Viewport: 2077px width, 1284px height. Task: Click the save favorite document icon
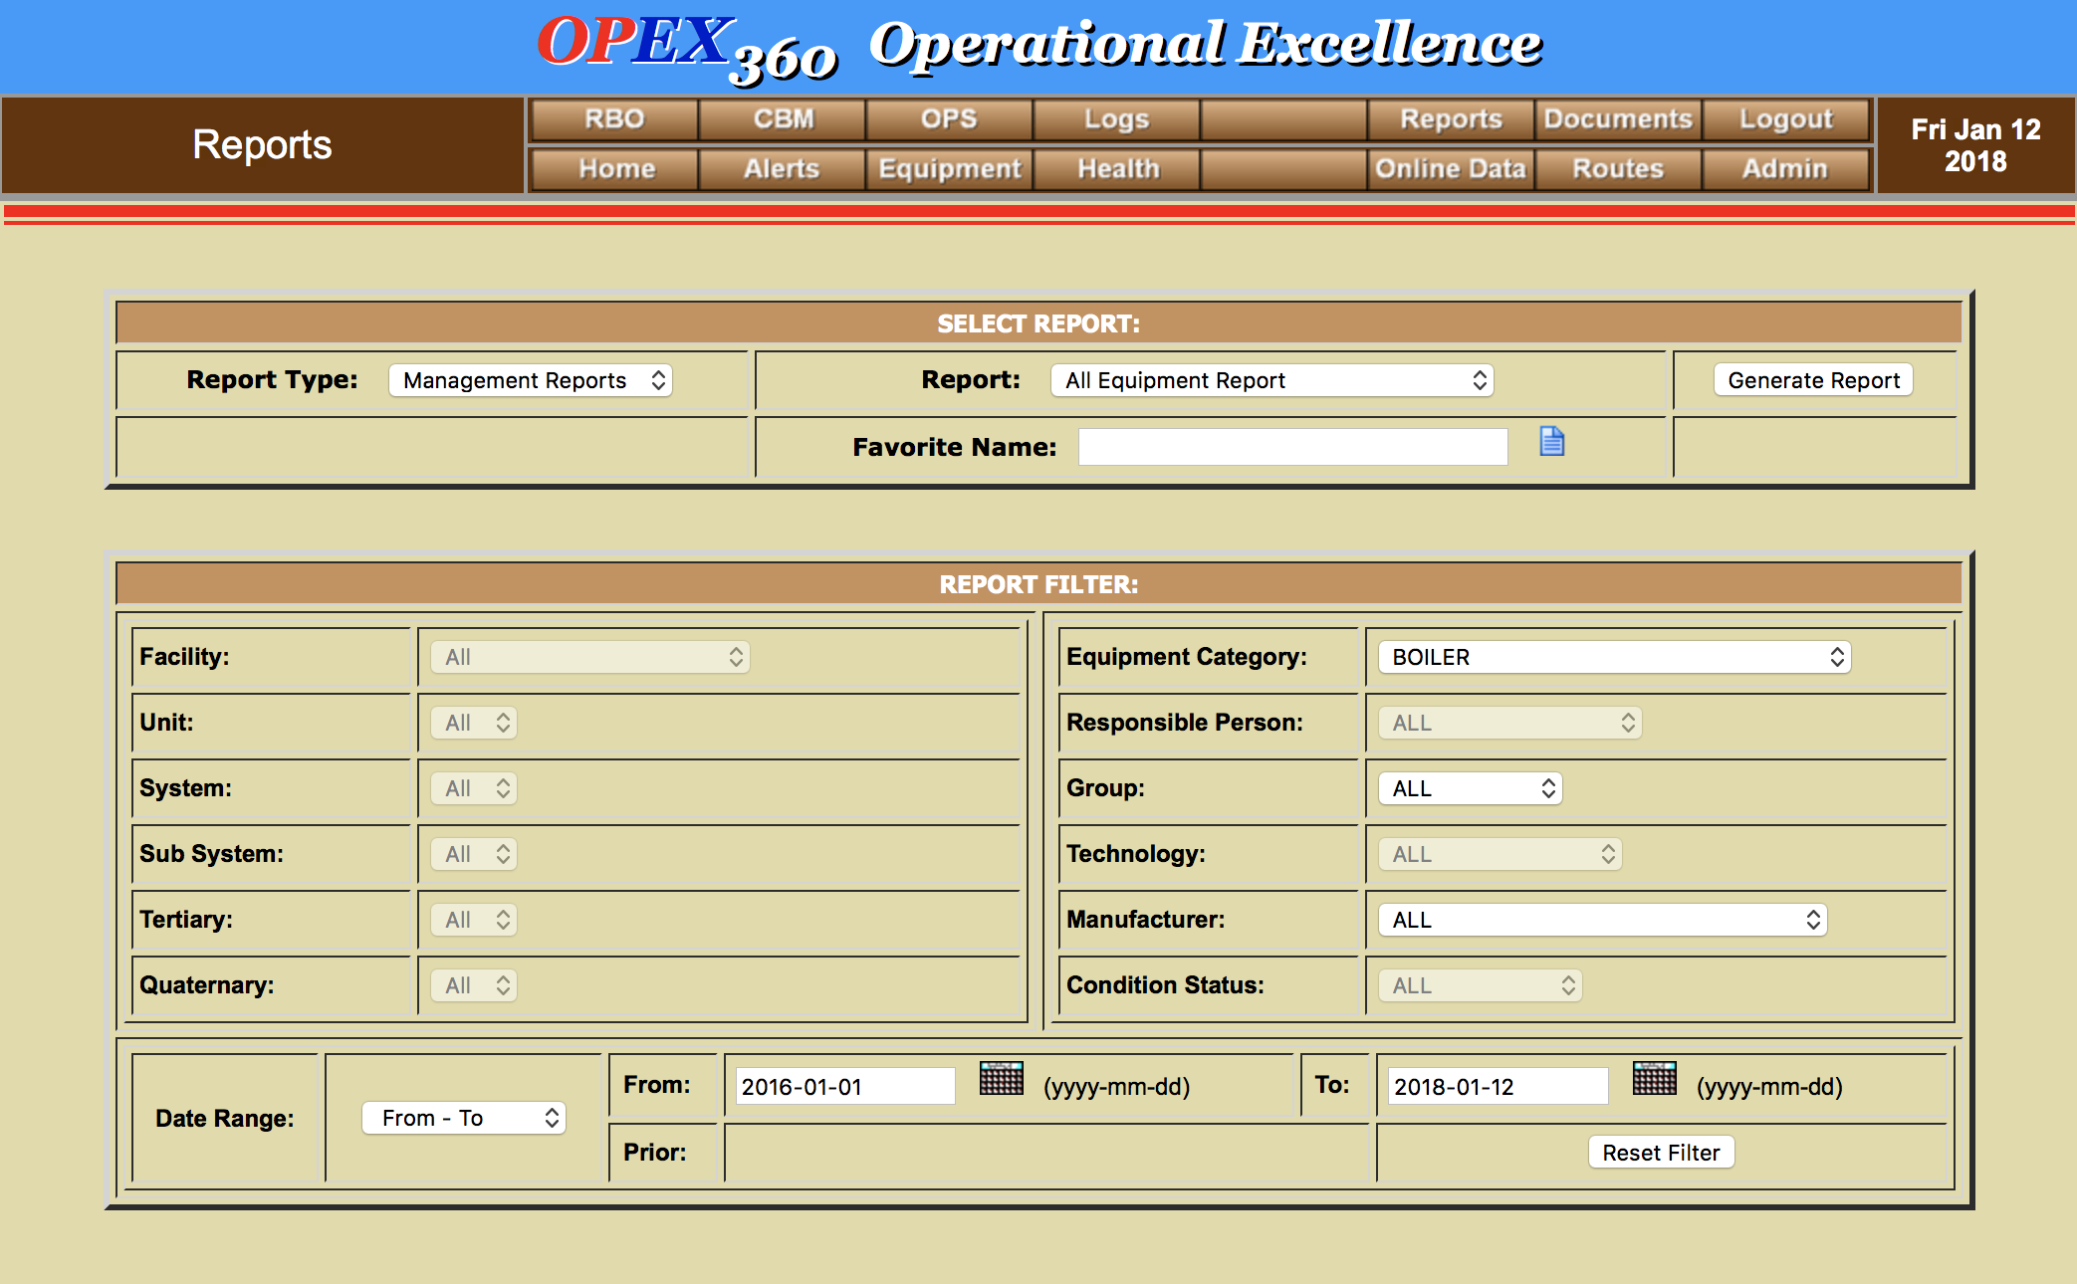(1551, 441)
